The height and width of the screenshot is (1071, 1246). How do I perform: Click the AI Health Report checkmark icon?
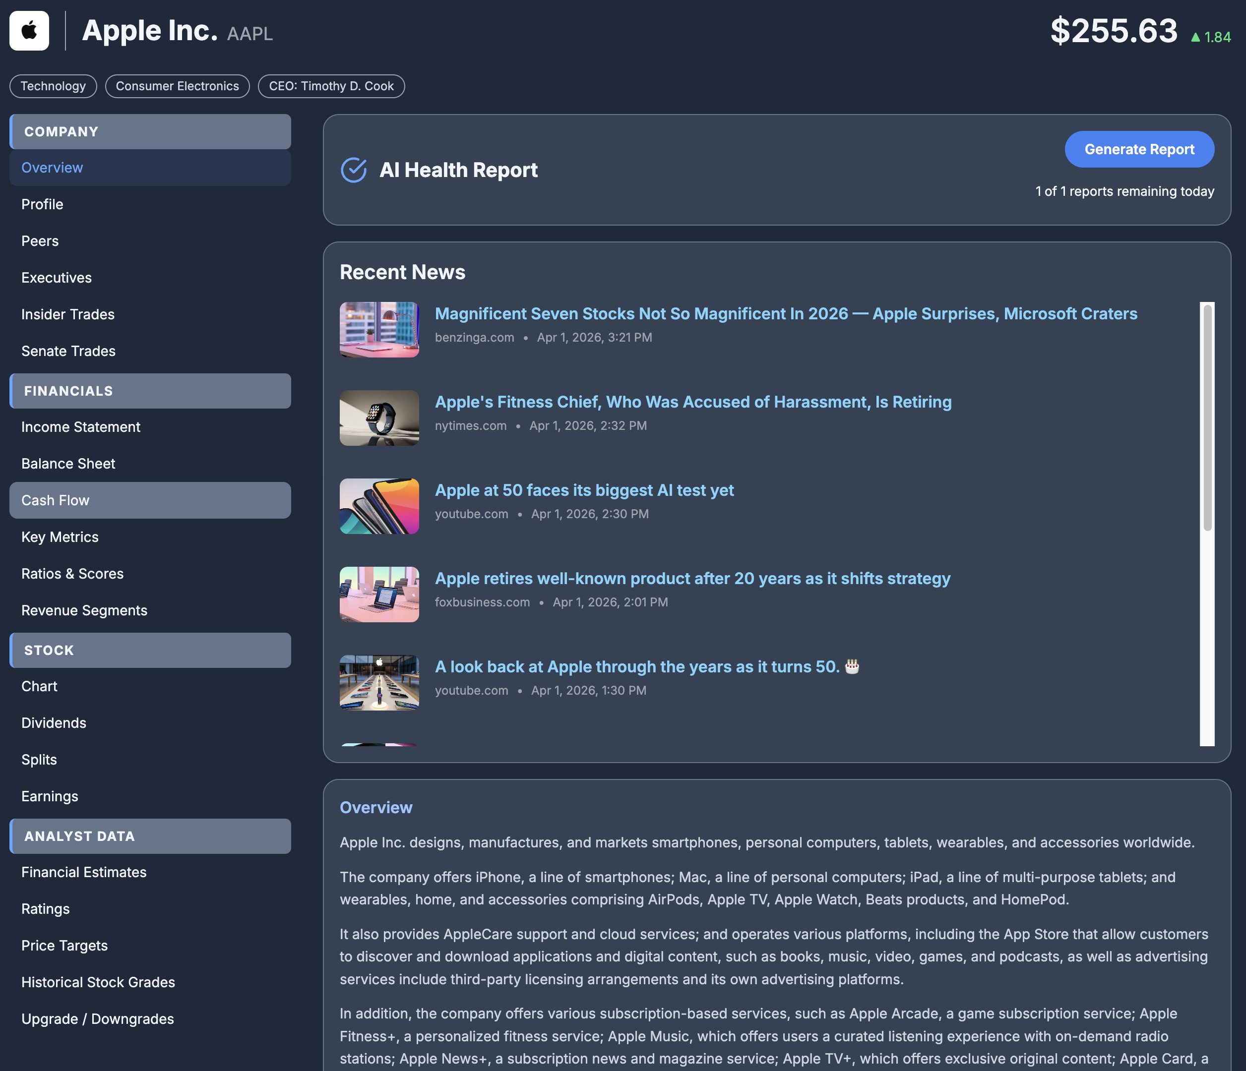[354, 170]
